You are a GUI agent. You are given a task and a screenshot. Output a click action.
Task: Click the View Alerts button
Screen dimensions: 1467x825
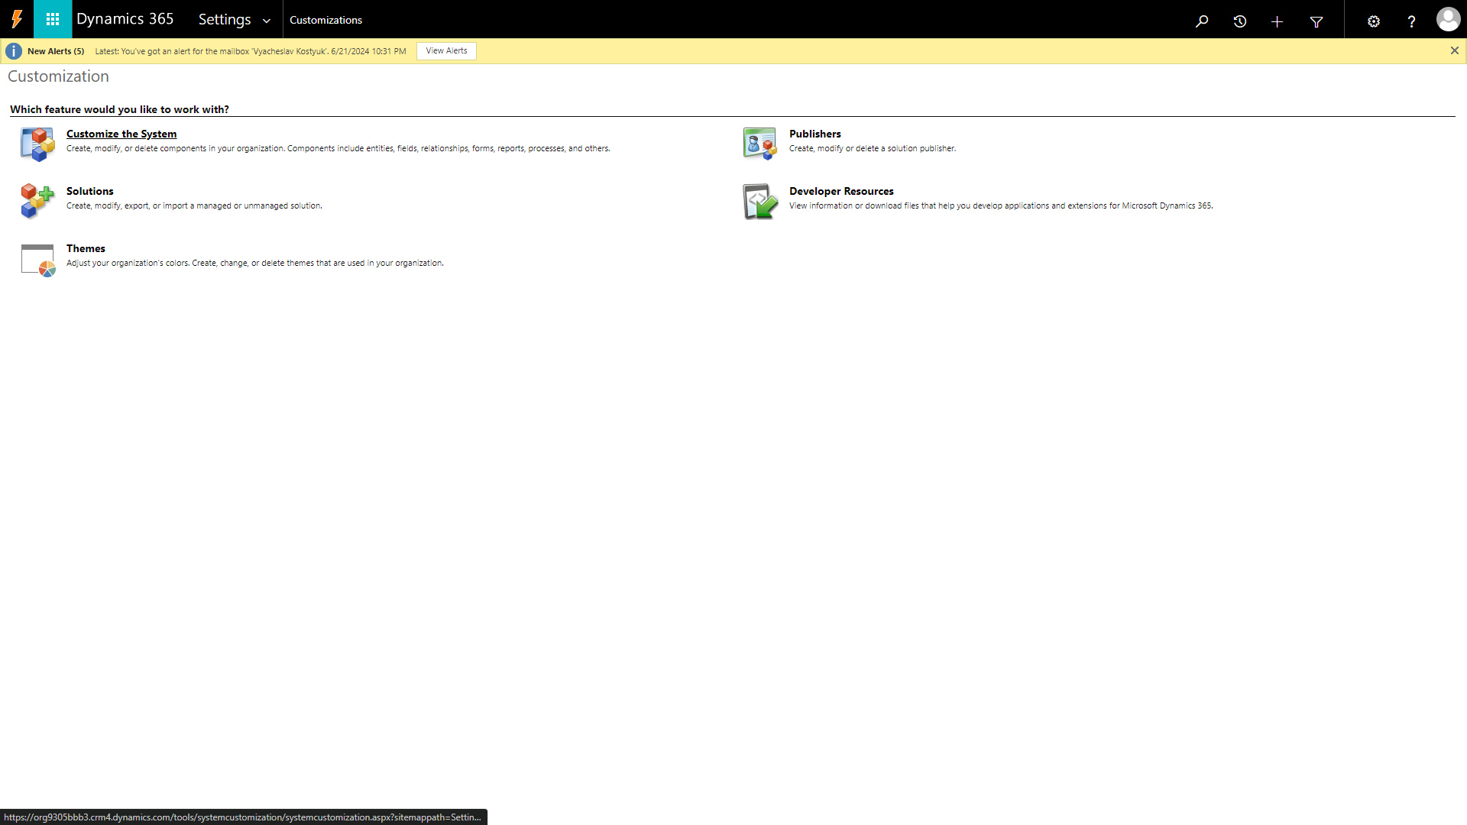(446, 50)
